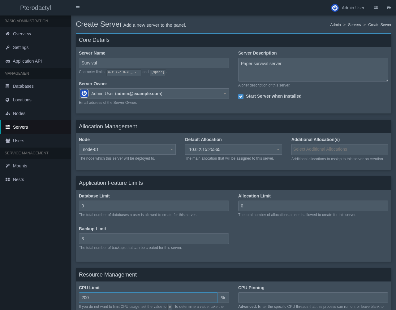Viewport: 396px width, 310px height.
Task: Open Nodes page from sidebar
Action: tap(36, 113)
